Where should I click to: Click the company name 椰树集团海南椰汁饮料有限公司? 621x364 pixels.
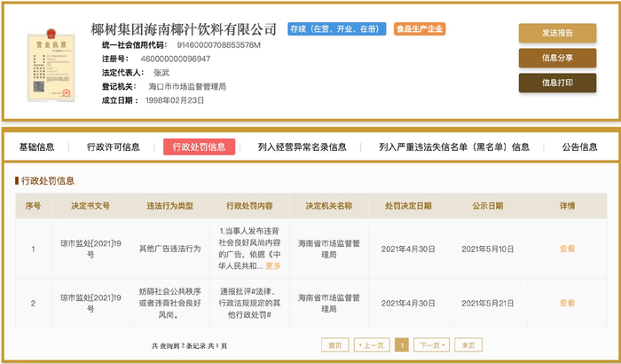[x=184, y=29]
